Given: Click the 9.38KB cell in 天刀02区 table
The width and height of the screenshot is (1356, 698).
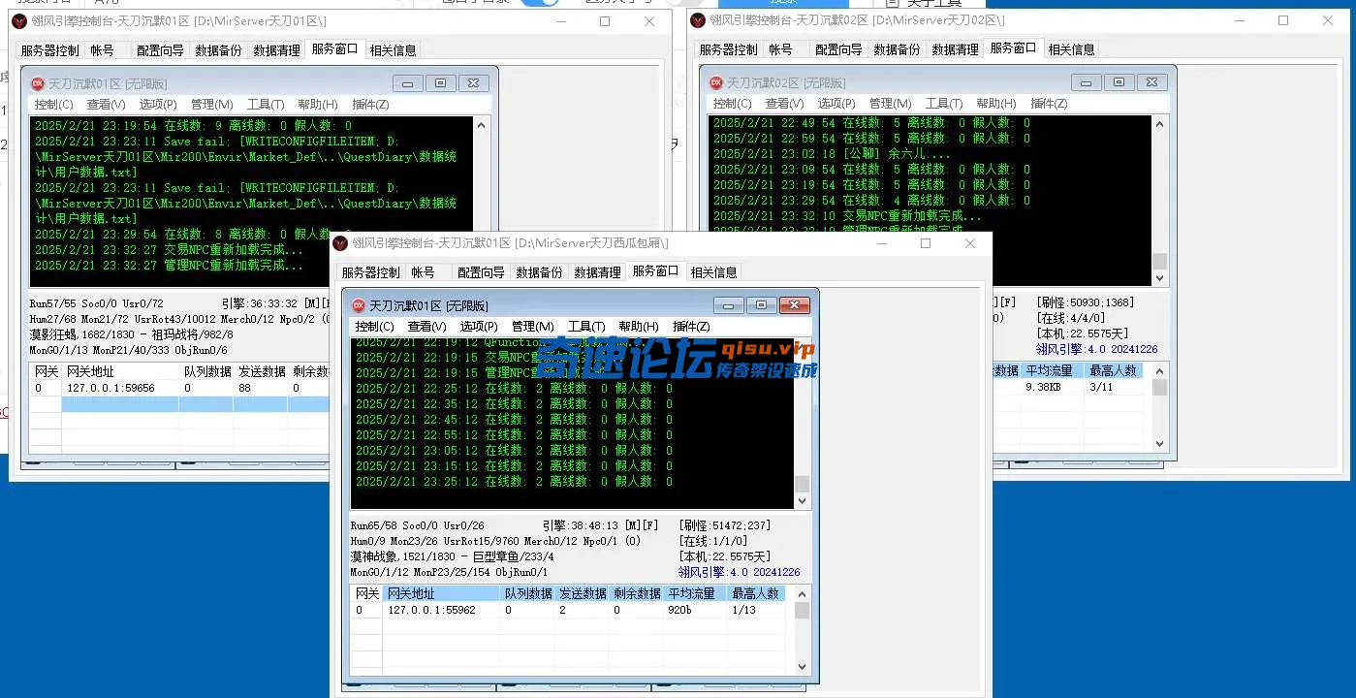Looking at the screenshot, I should 1043,387.
